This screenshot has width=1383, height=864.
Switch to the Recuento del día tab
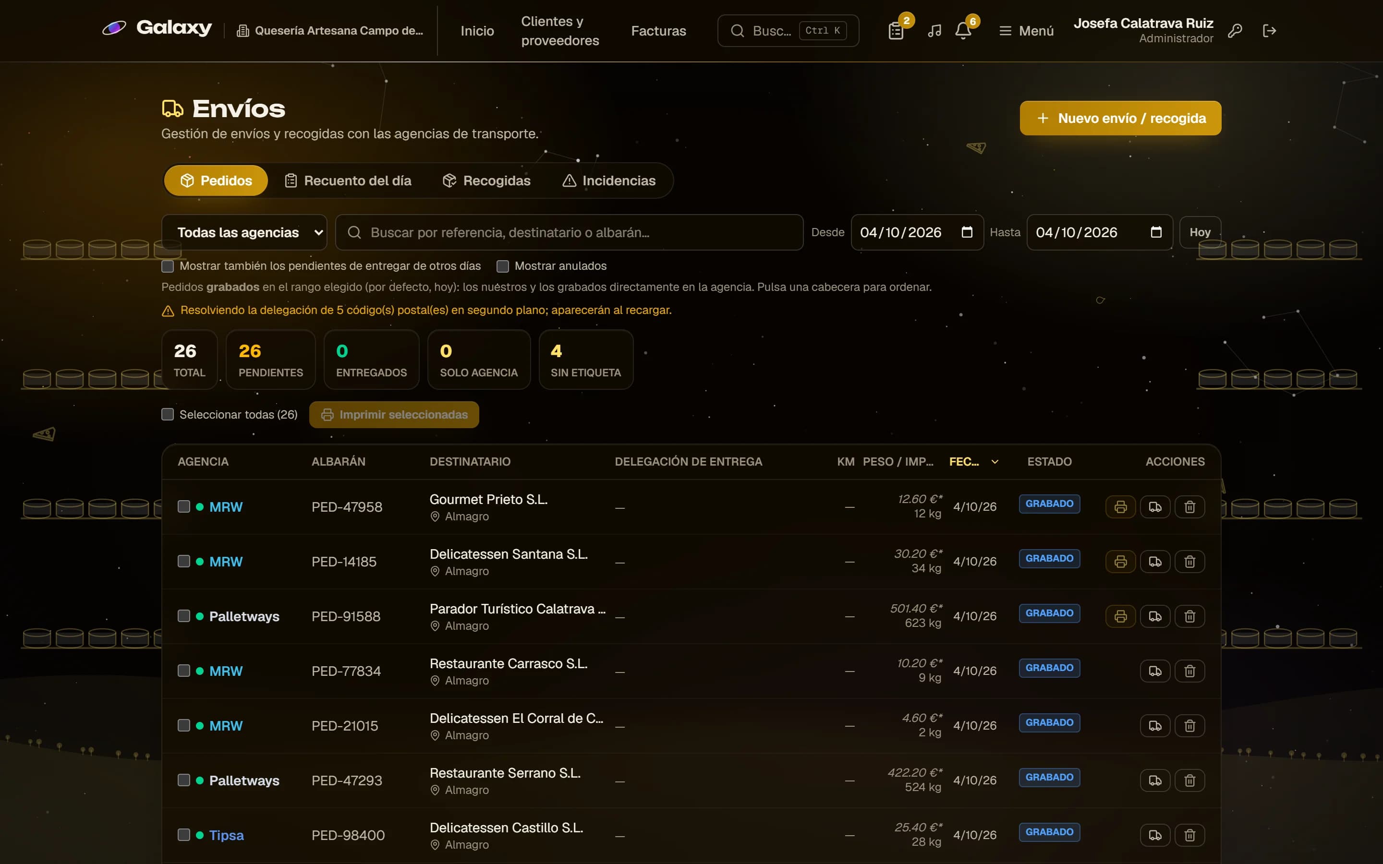[348, 180]
